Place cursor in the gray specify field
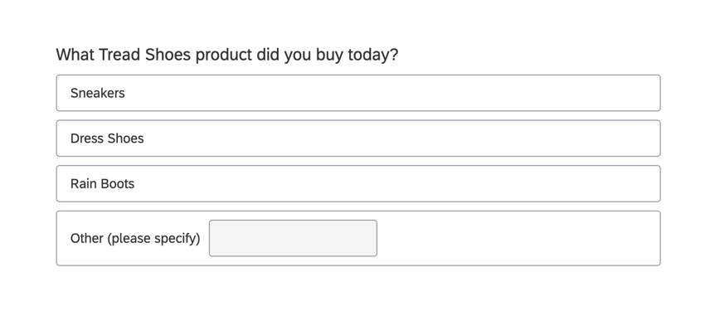The width and height of the screenshot is (705, 311). (293, 238)
